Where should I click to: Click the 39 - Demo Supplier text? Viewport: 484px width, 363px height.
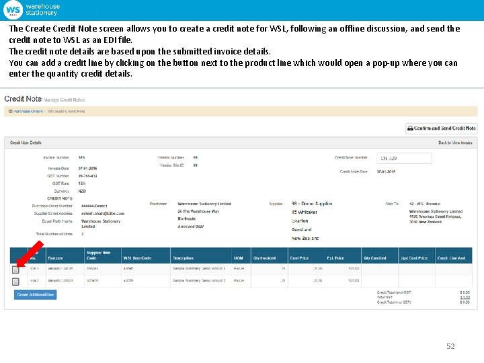(312, 204)
